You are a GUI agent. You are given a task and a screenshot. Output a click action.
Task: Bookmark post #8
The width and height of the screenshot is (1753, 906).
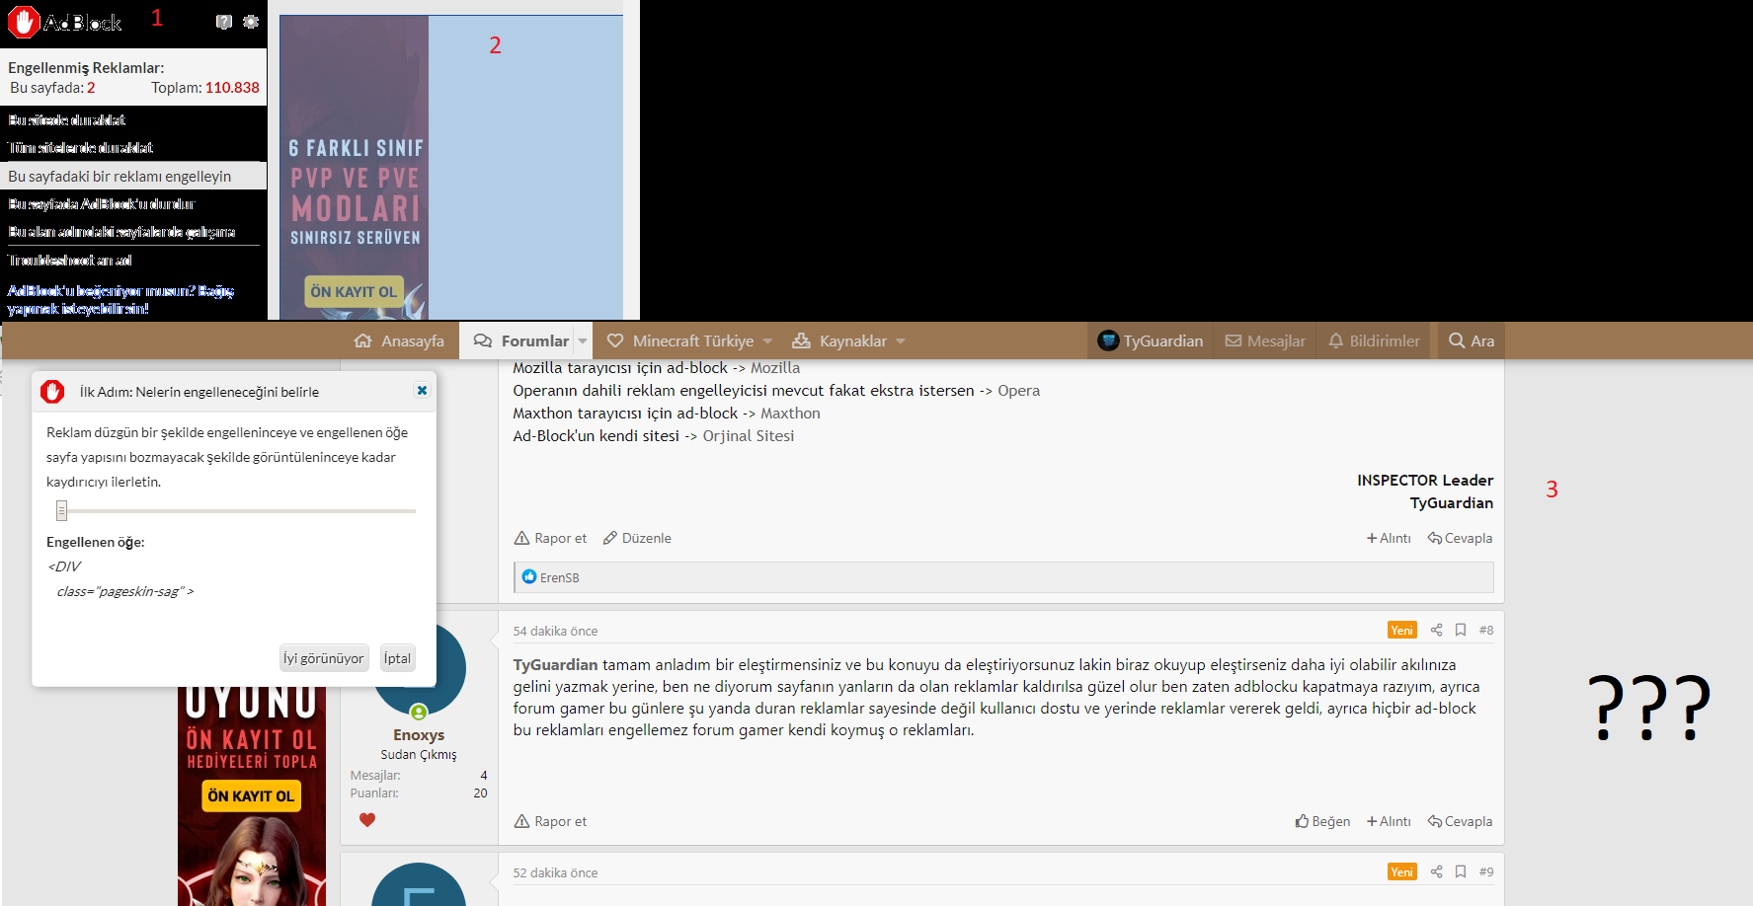(1460, 630)
